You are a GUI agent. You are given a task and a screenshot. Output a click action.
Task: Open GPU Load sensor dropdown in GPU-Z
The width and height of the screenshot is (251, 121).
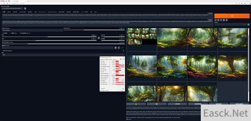click(x=109, y=72)
